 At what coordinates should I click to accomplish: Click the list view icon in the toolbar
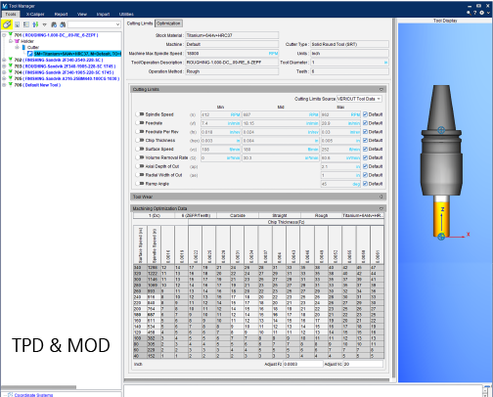26,24
